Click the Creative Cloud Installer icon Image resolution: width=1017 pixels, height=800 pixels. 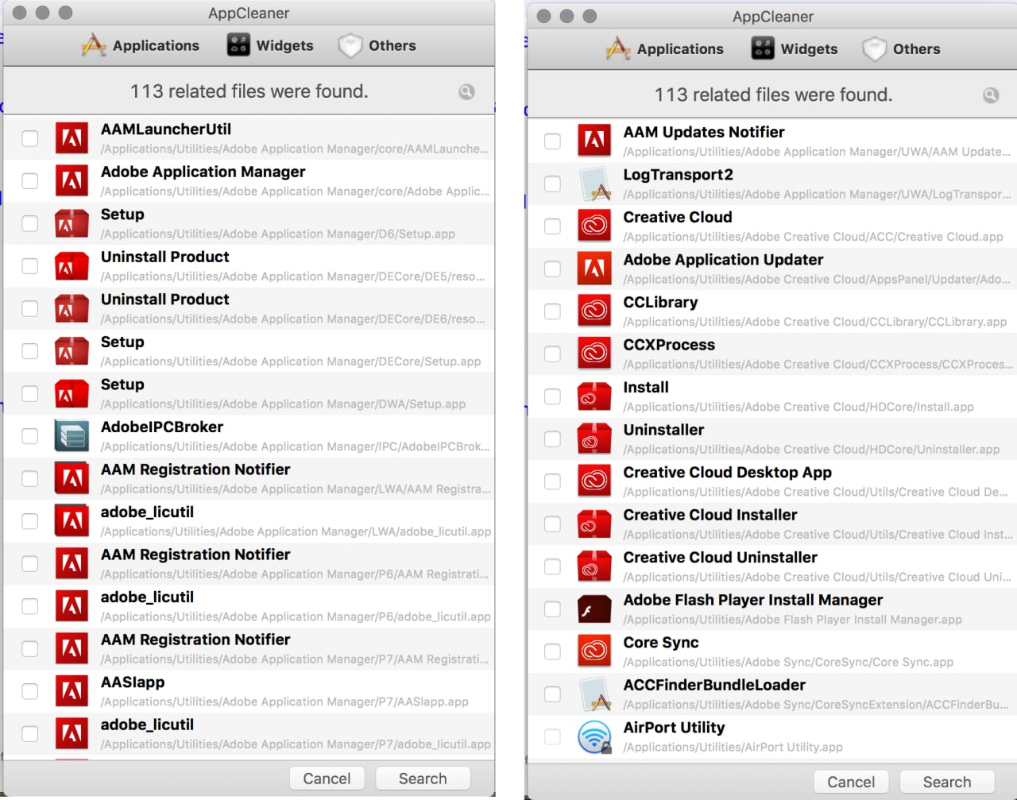coord(594,524)
